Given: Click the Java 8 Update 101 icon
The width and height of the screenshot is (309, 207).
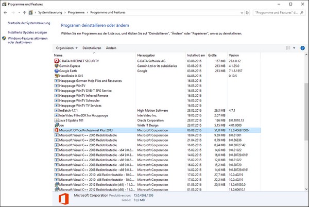Looking at the screenshot, I should [x=56, y=120].
